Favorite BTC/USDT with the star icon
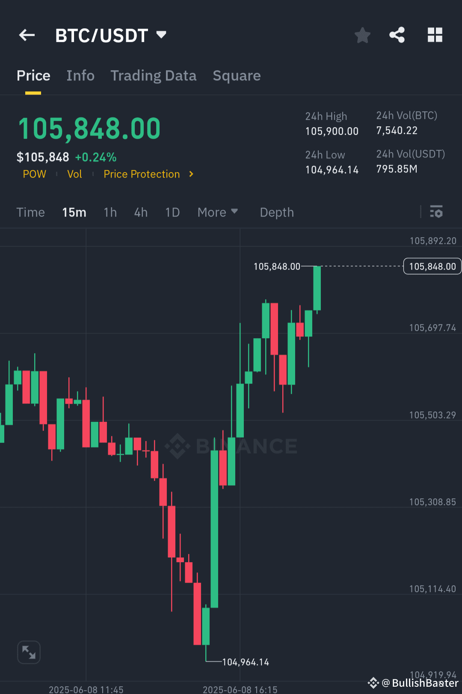Screen dimensions: 462x694 click(x=362, y=36)
